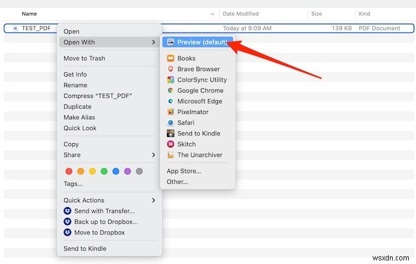Expand the Share submenu arrow
Viewport: 416px width, 264px height.
pyautogui.click(x=153, y=155)
